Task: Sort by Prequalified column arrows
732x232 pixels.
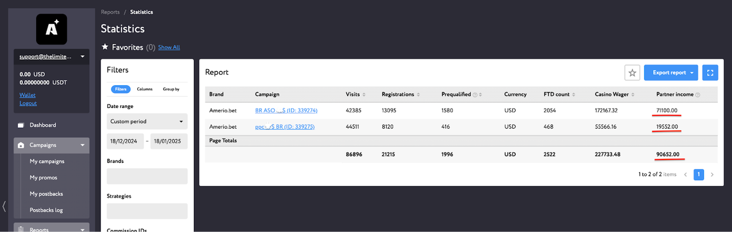Action: point(481,94)
